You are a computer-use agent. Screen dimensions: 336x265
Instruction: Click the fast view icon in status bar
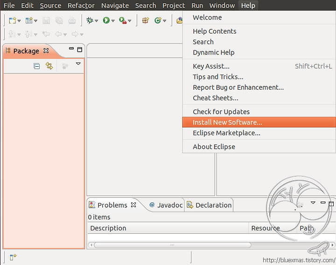pyautogui.click(x=13, y=257)
